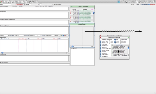156x94 pixels.
Task: Click the Durée input field
Action: coord(30,4)
